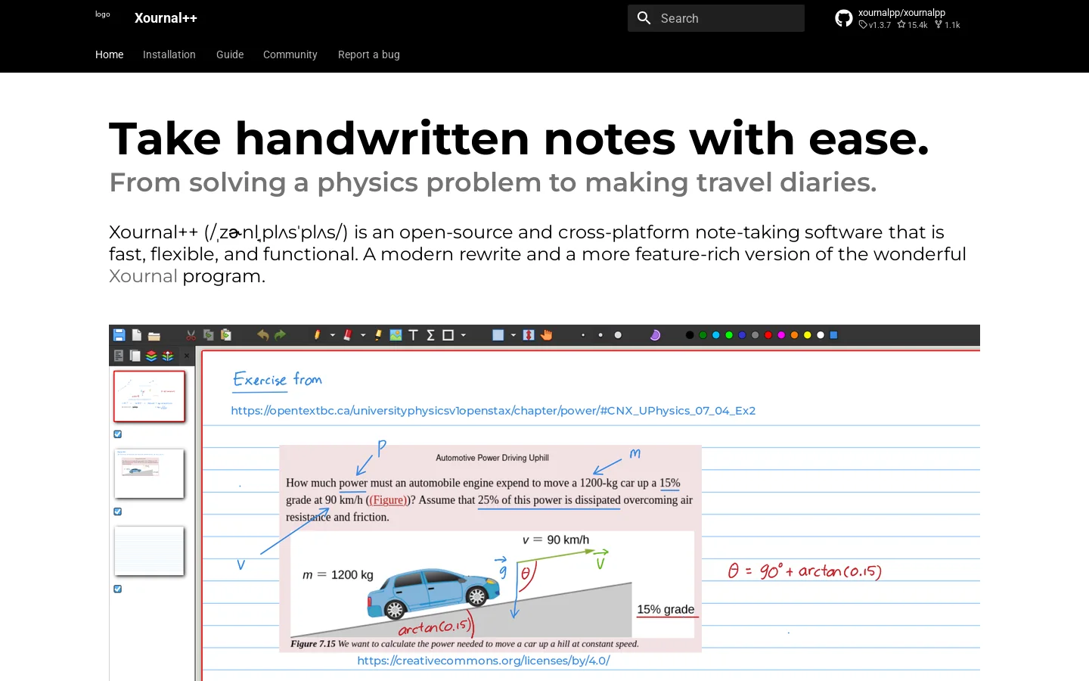Click the Open file folder icon

[154, 336]
